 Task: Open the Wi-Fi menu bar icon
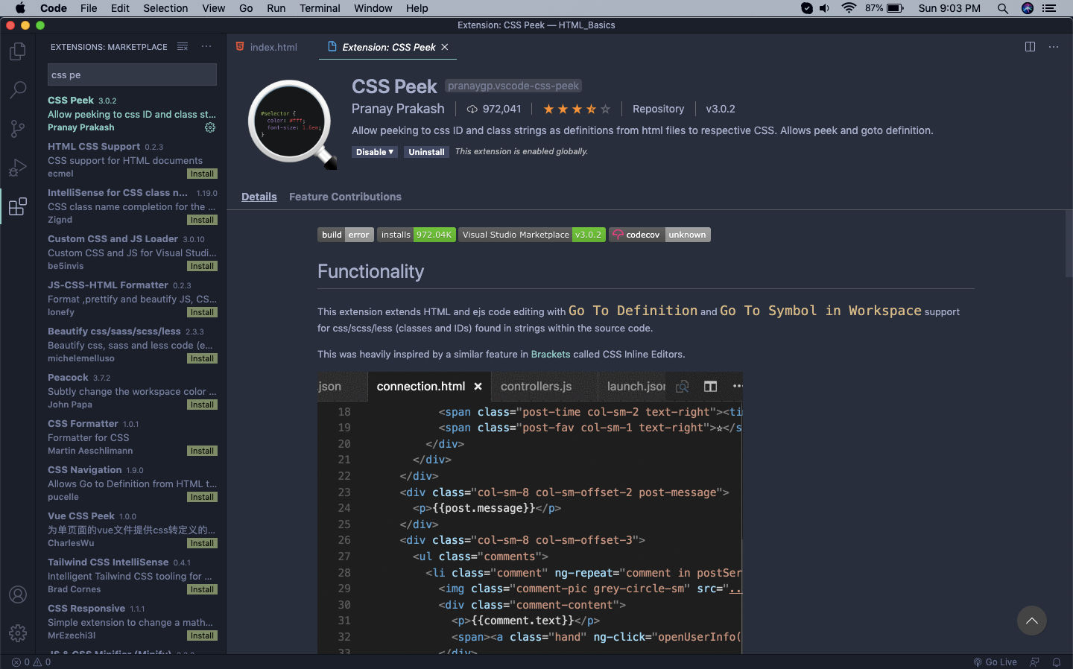click(849, 8)
